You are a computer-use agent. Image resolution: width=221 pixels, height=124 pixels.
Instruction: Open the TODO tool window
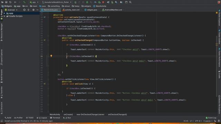point(30,118)
